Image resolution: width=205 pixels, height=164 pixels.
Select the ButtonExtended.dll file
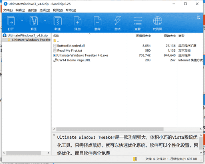pos(71,46)
